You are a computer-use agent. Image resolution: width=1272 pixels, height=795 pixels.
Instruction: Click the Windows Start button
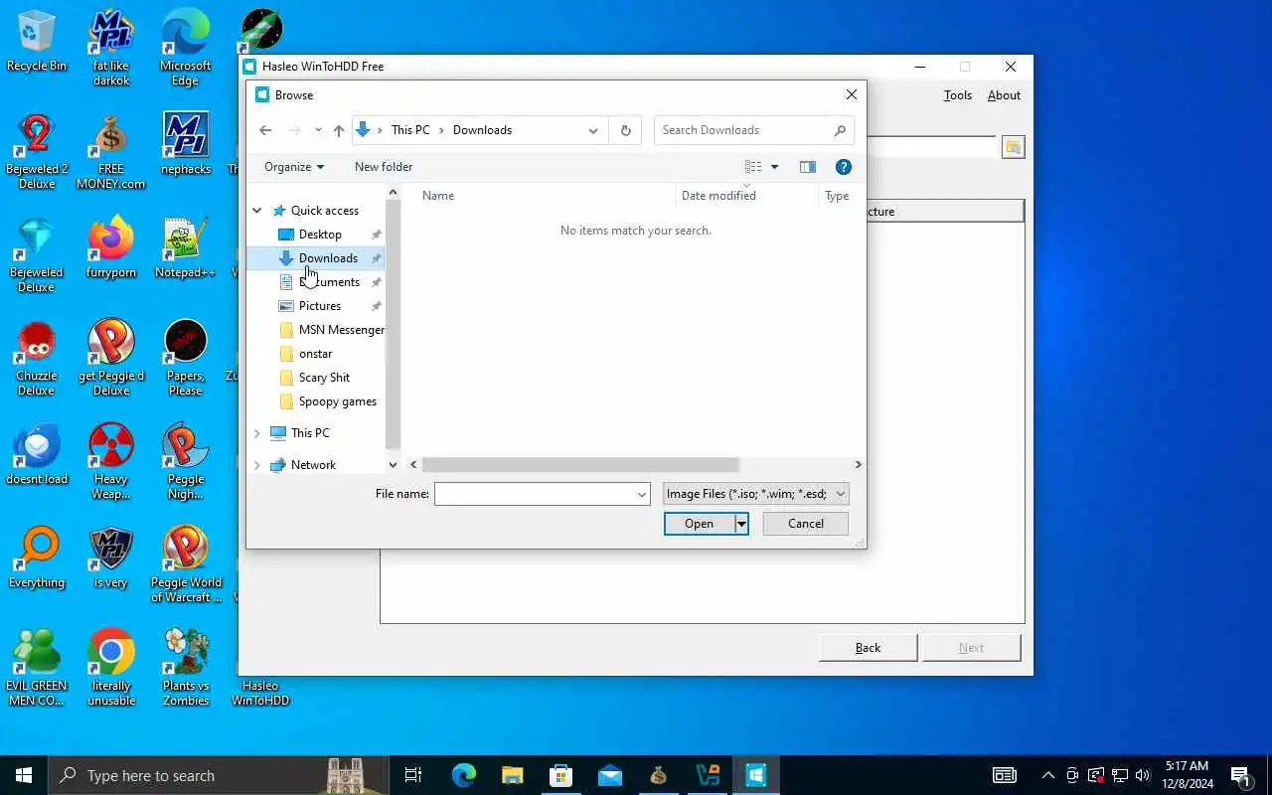click(x=24, y=775)
